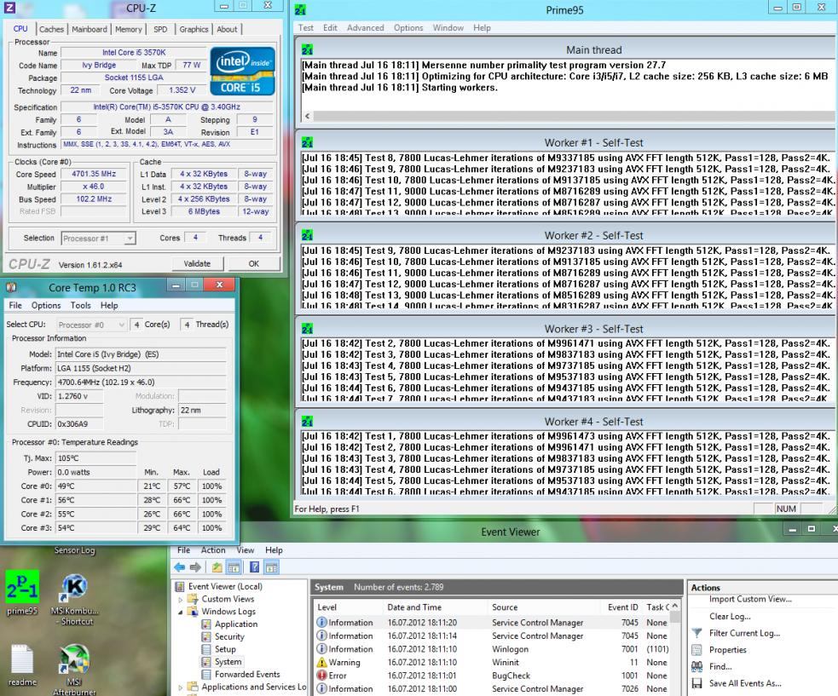Click the Save All Events disk icon

(696, 682)
